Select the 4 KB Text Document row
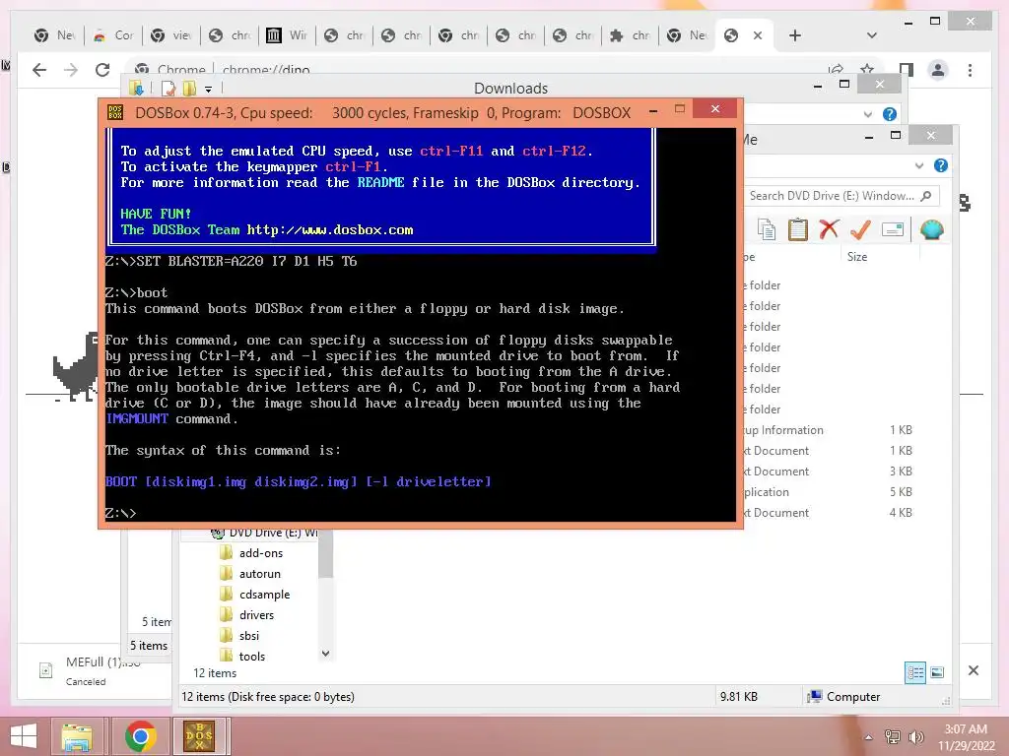The height and width of the screenshot is (756, 1009). (x=829, y=512)
